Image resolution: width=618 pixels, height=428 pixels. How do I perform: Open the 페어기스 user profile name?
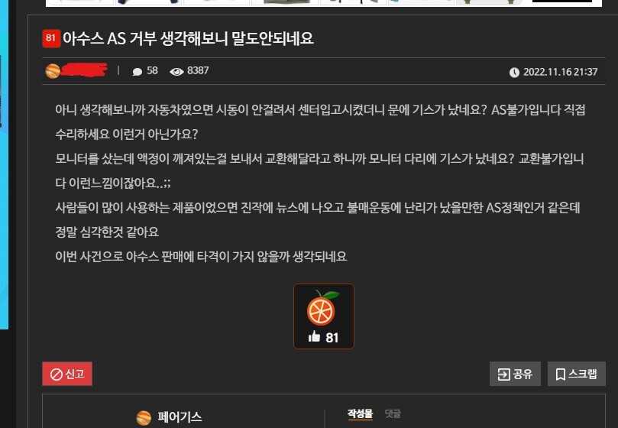pyautogui.click(x=180, y=417)
